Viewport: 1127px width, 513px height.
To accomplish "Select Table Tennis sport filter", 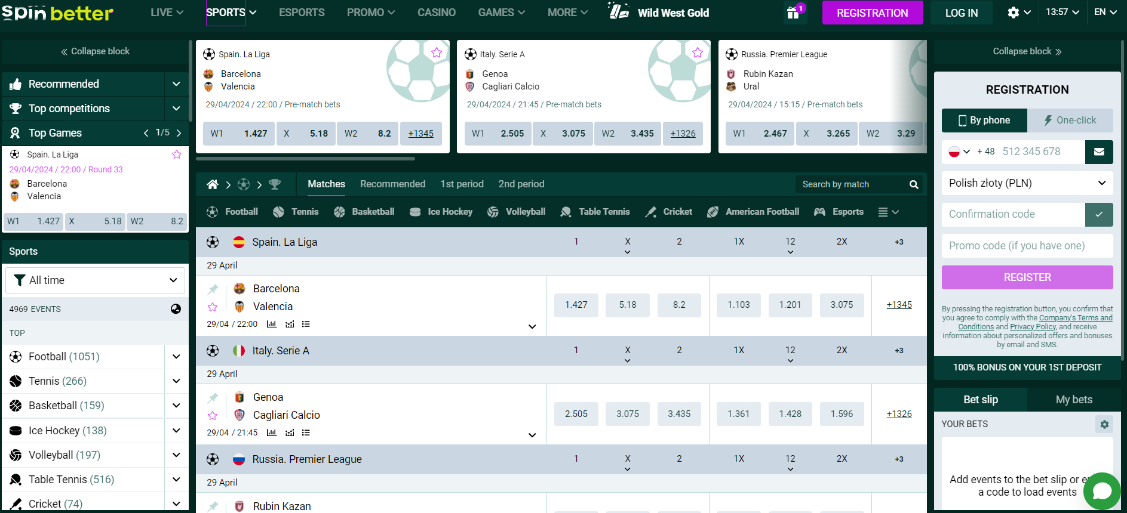I will tap(595, 212).
